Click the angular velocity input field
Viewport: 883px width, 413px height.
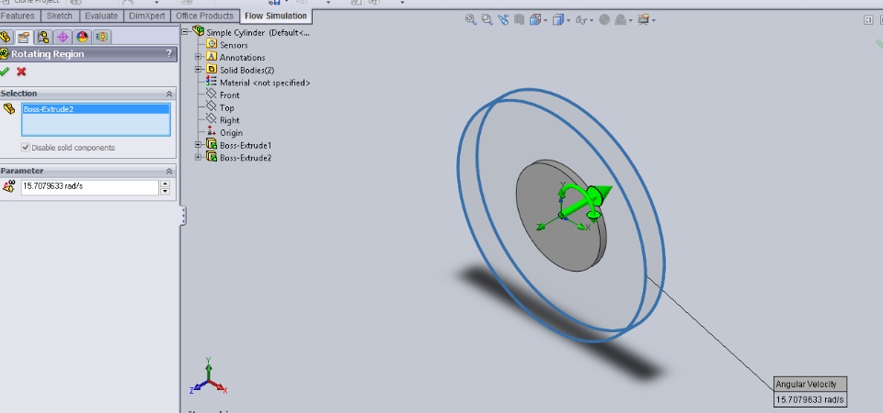click(x=90, y=187)
